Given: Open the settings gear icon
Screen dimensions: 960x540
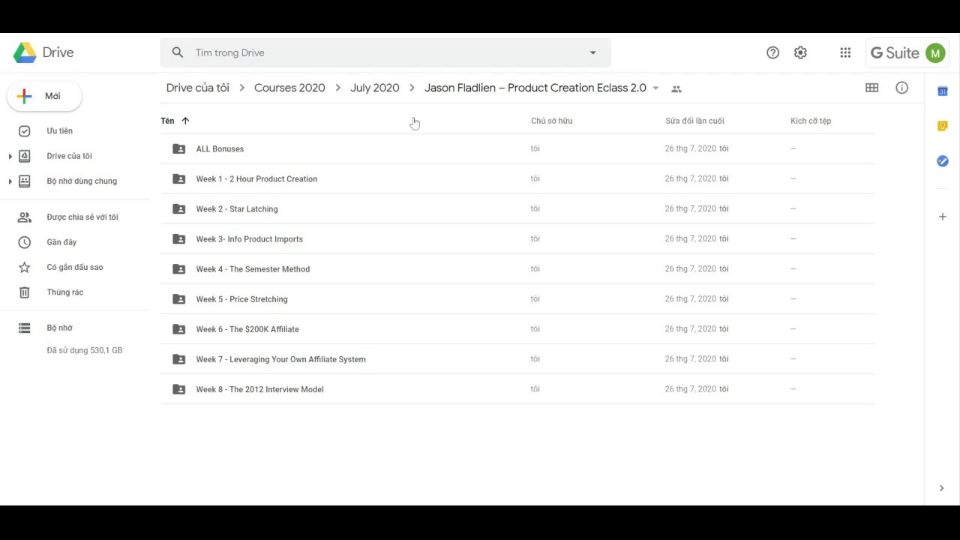Looking at the screenshot, I should coord(800,52).
